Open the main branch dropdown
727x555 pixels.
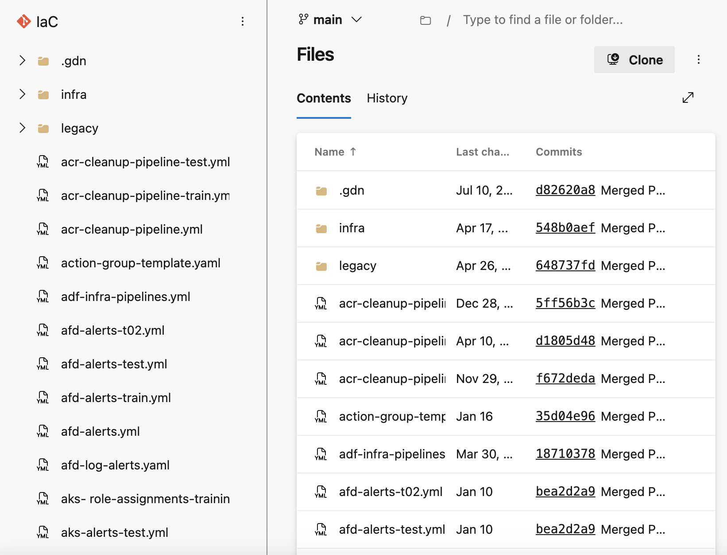pyautogui.click(x=356, y=20)
